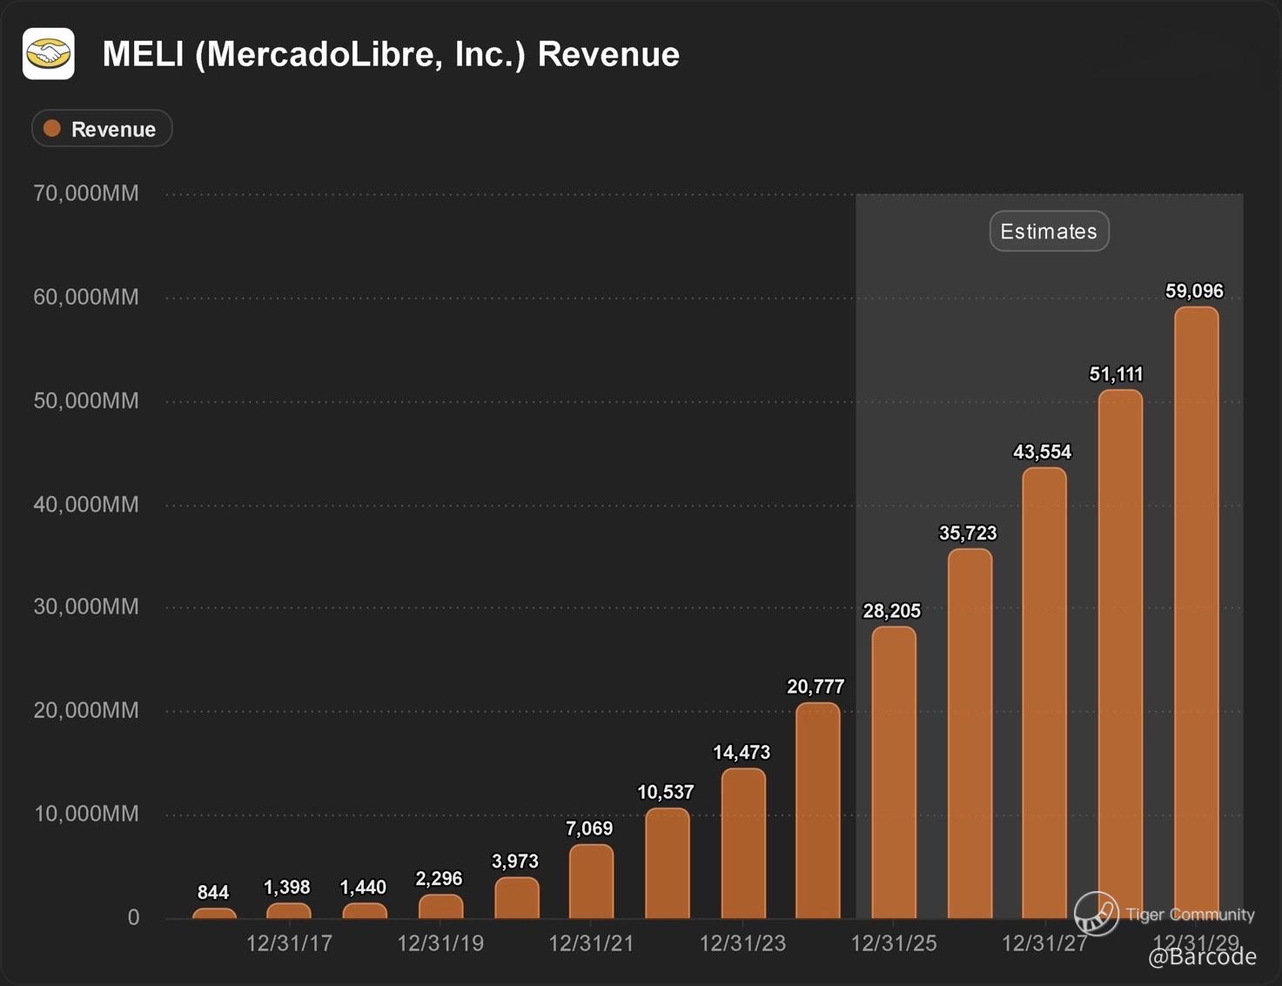Select the bar with value 1,440
The image size is (1282, 986).
[365, 910]
